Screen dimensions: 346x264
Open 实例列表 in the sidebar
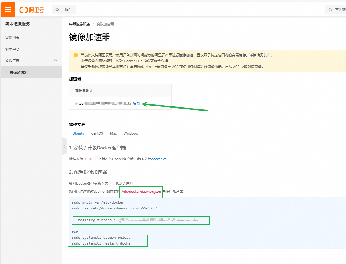[12, 37]
